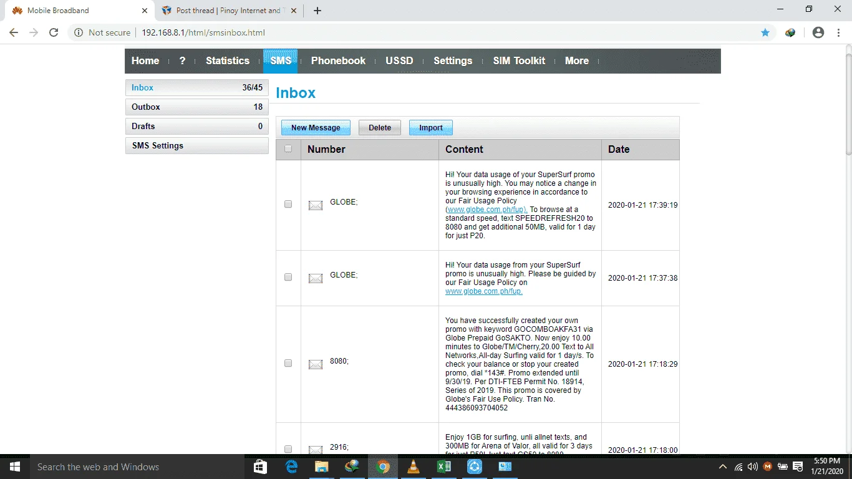The image size is (852, 479).
Task: Click the New Message button
Action: 316,128
